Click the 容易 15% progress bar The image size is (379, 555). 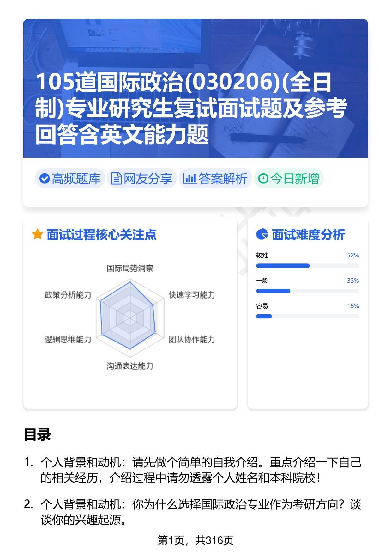307,316
